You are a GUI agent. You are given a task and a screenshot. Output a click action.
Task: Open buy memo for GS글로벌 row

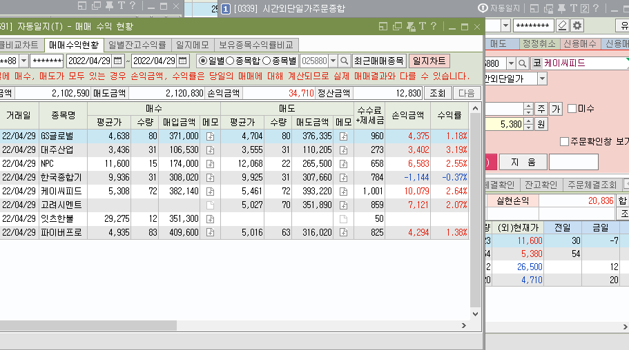(x=210, y=136)
